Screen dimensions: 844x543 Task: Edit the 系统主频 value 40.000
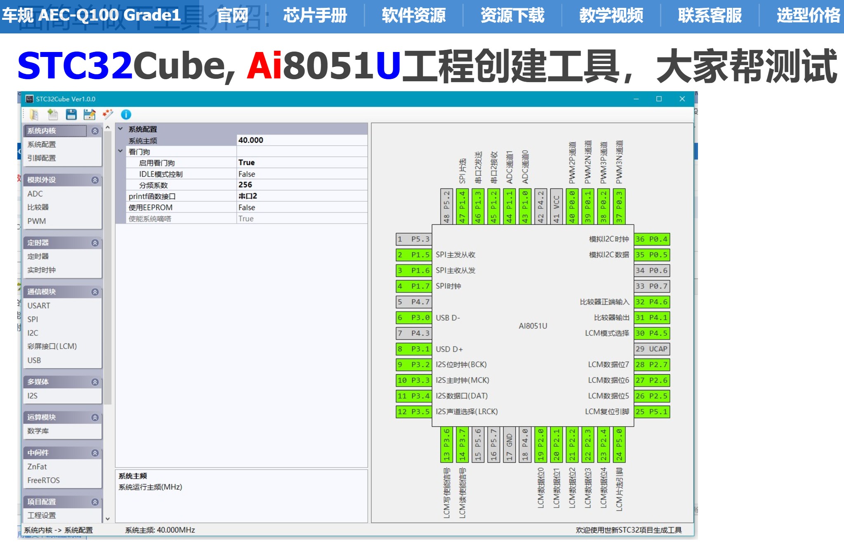pos(302,140)
